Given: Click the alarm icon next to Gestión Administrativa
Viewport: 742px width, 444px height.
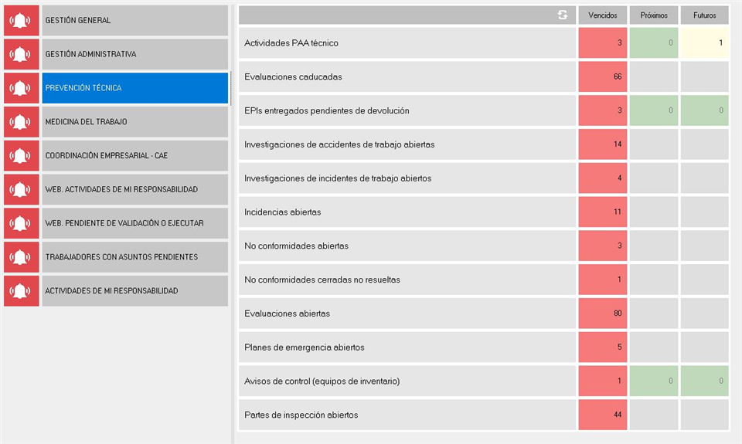Looking at the screenshot, I should (x=21, y=55).
